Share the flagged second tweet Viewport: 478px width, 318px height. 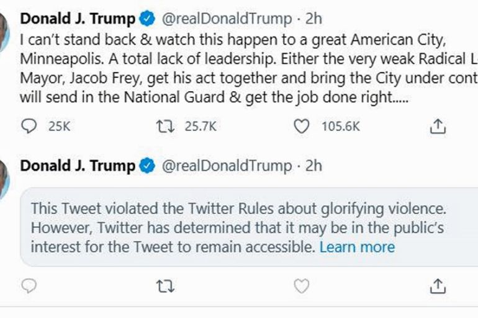pyautogui.click(x=438, y=286)
